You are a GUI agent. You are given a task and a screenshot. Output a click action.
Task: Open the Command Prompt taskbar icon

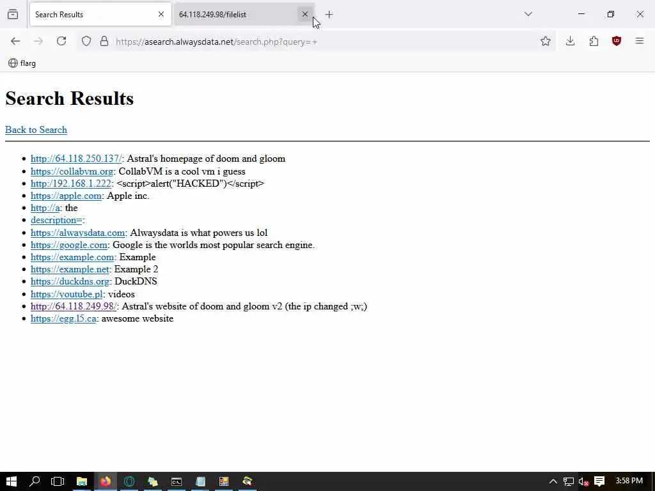(177, 481)
